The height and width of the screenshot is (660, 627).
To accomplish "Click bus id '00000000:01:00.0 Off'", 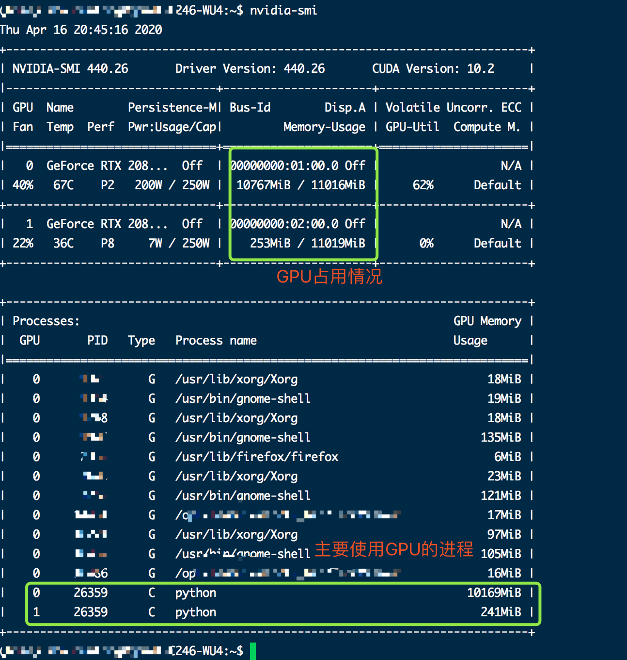I will pyautogui.click(x=298, y=165).
